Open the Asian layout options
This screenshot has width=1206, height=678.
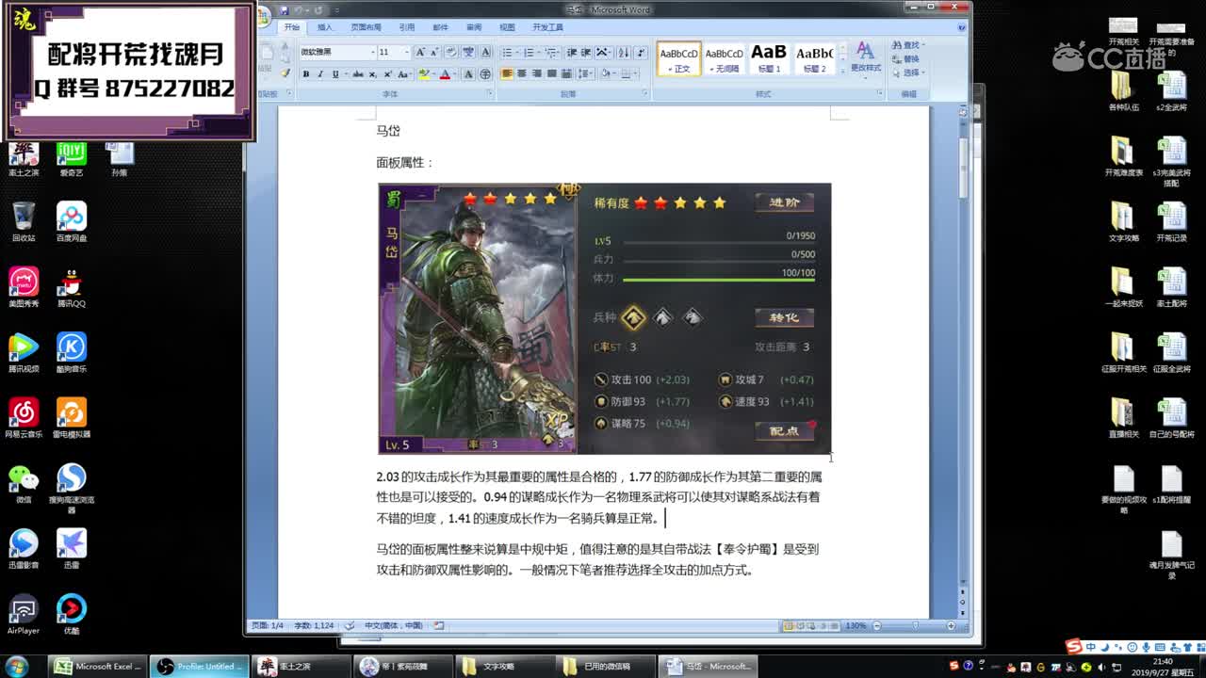point(603,52)
